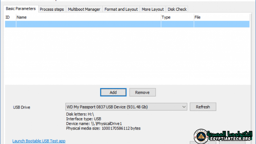Screen dimensions: 256x144
Task: Select the WD My Passport drive combo box
Action: point(124,107)
